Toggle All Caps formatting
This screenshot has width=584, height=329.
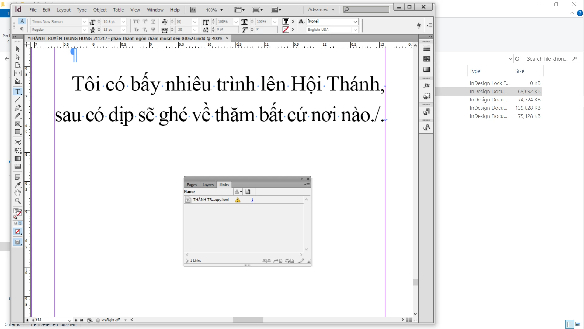[136, 22]
